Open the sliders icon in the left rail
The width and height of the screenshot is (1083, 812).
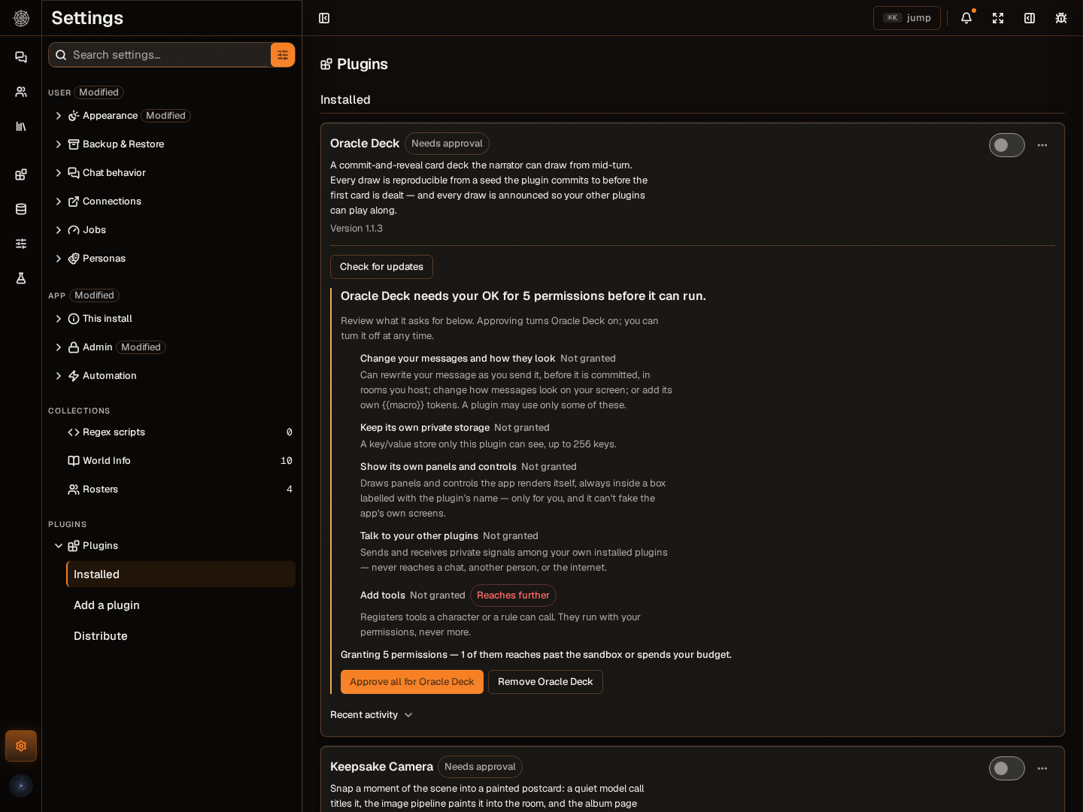21,244
